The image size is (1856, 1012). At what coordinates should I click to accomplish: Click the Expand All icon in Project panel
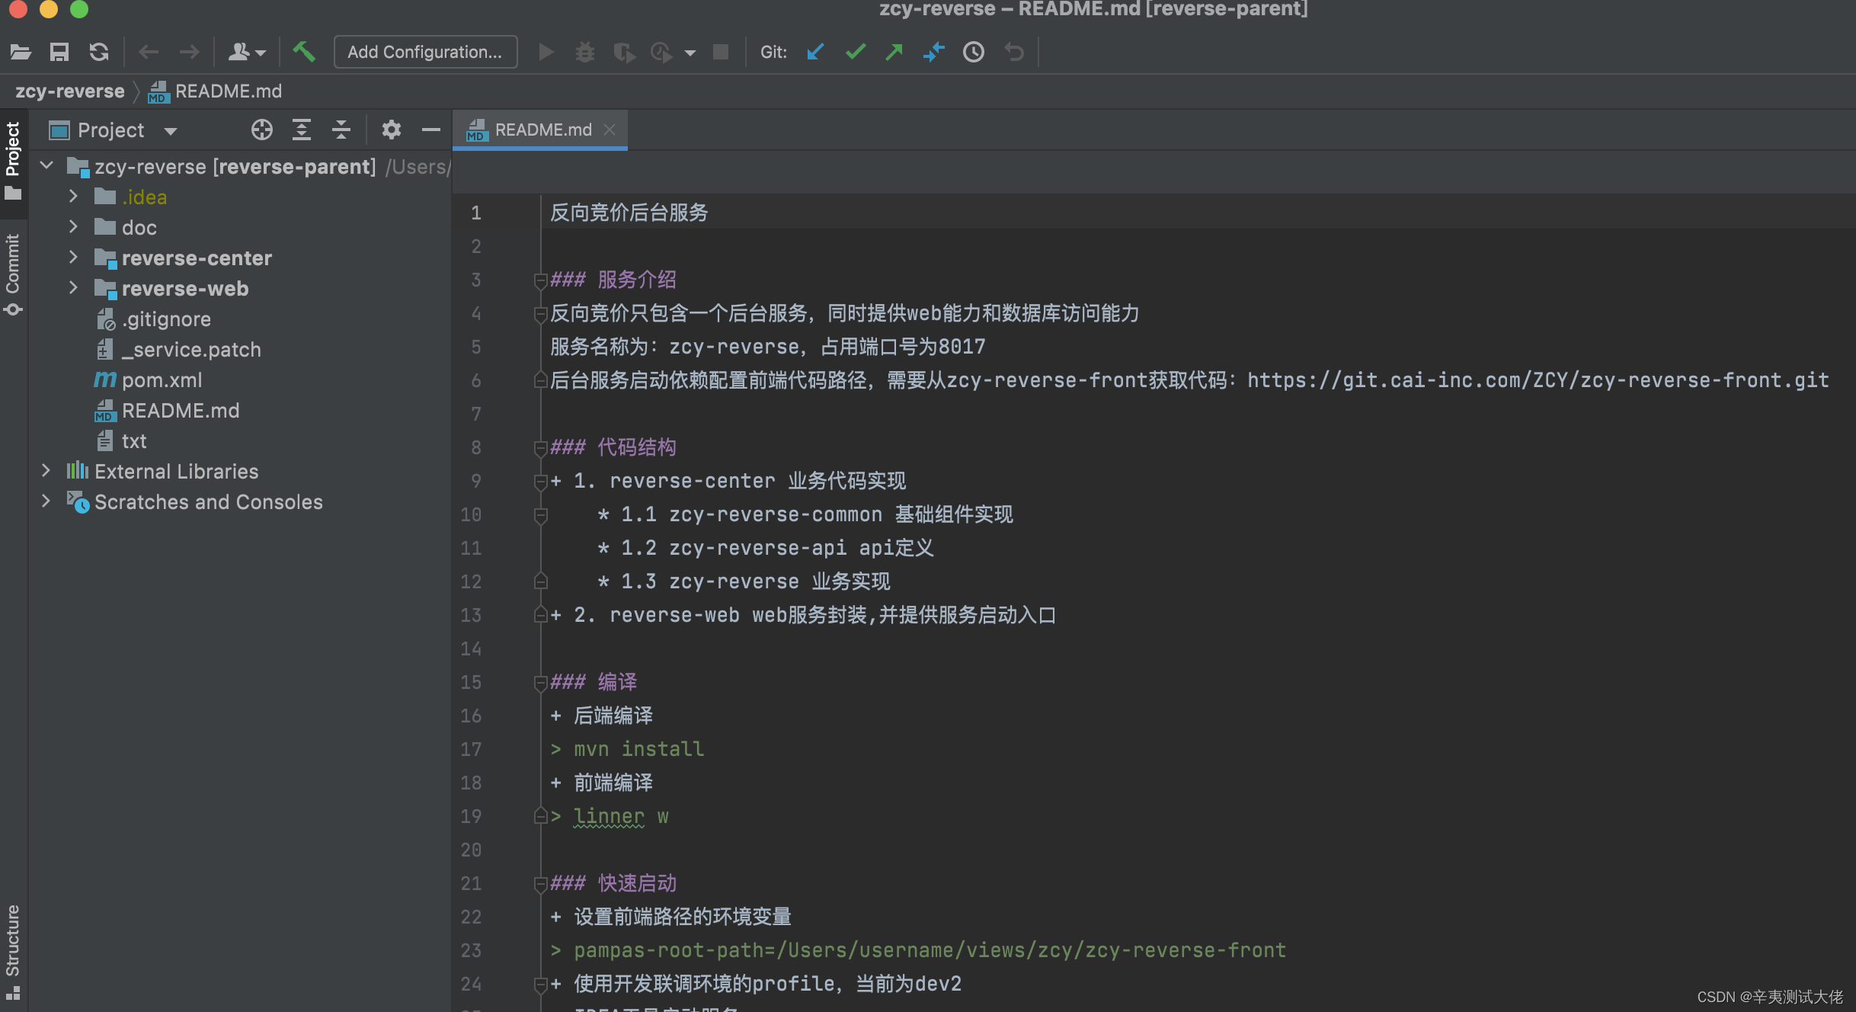pyautogui.click(x=302, y=130)
